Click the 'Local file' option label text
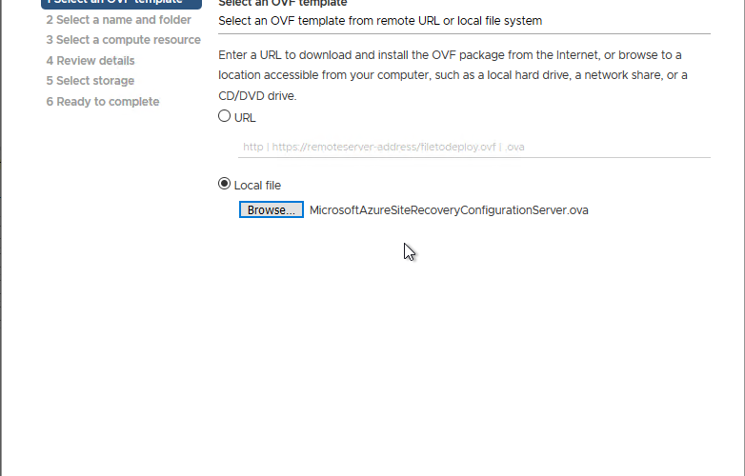 257,186
